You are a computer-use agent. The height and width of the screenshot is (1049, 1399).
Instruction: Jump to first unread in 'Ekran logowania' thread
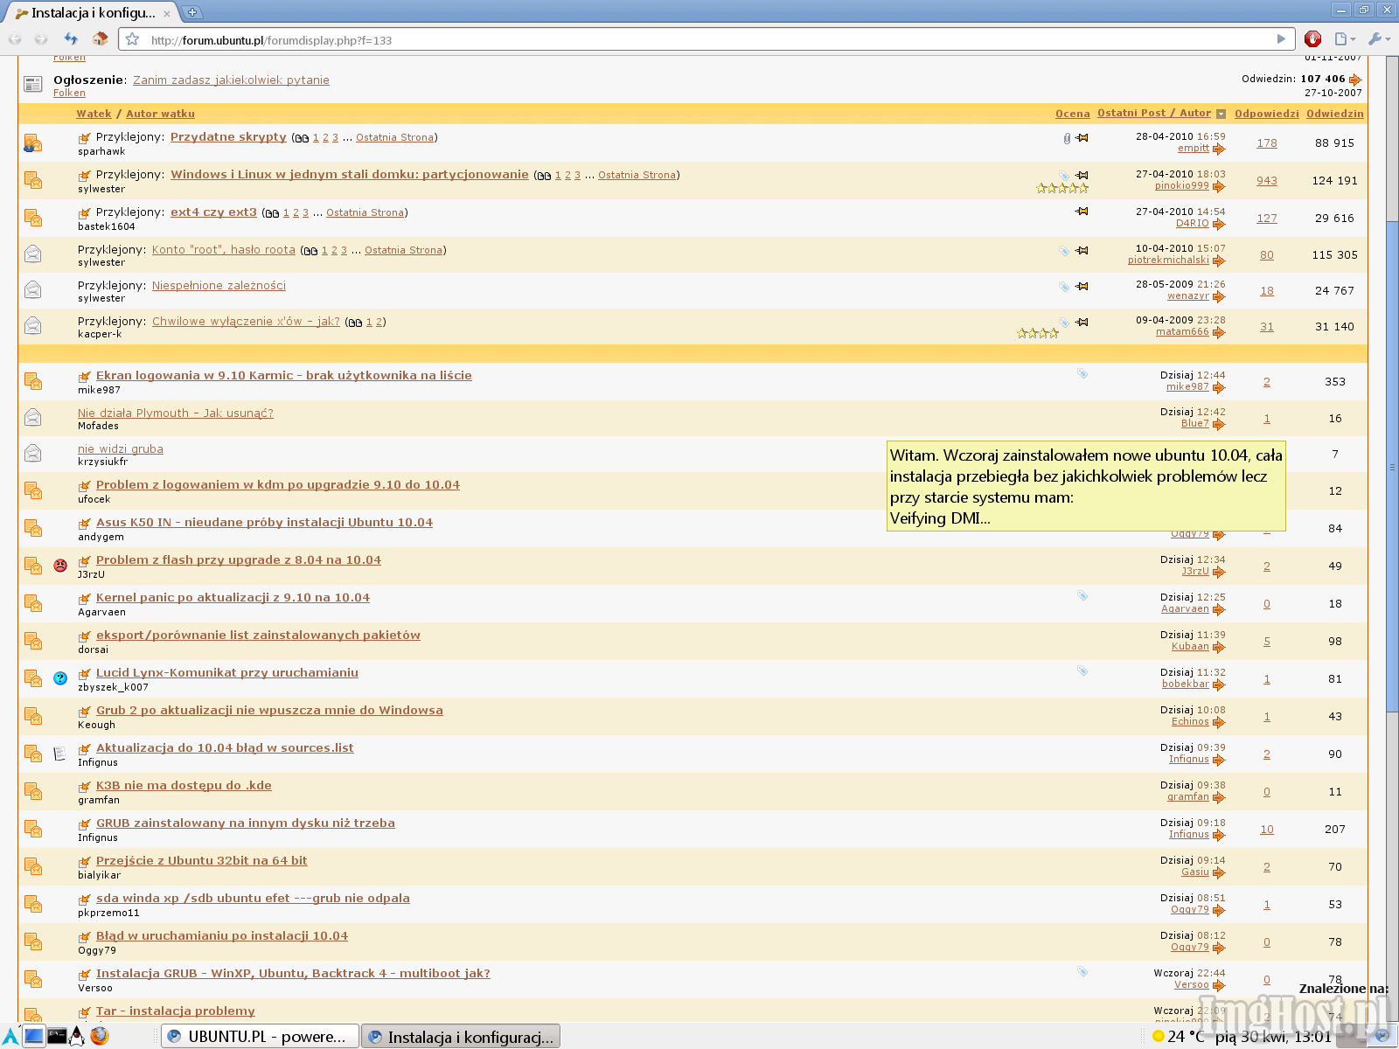coord(85,376)
